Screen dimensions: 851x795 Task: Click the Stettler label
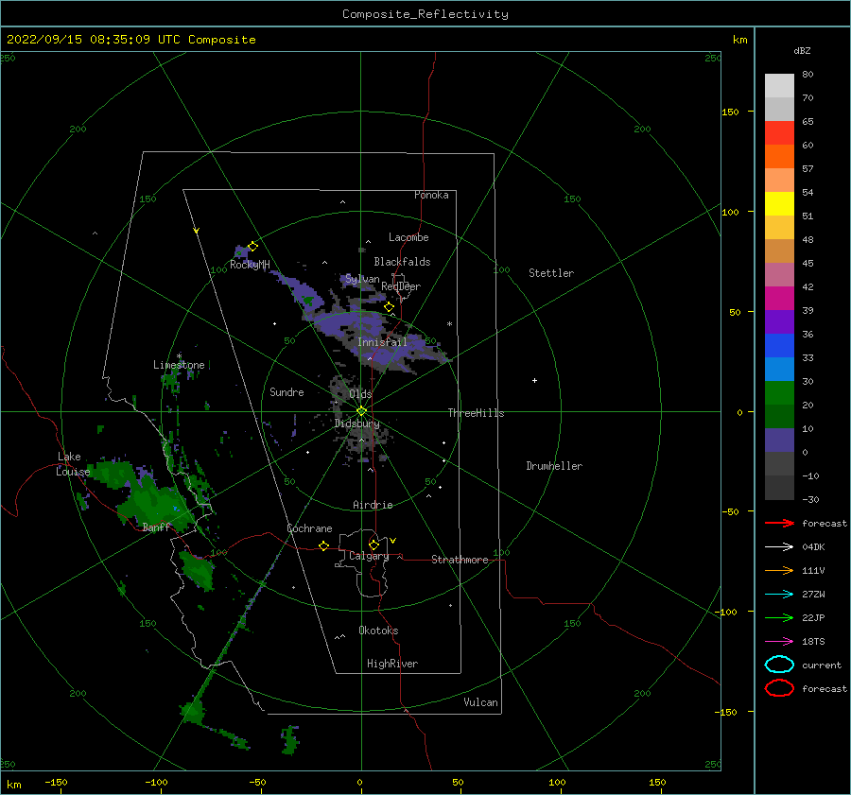point(551,273)
